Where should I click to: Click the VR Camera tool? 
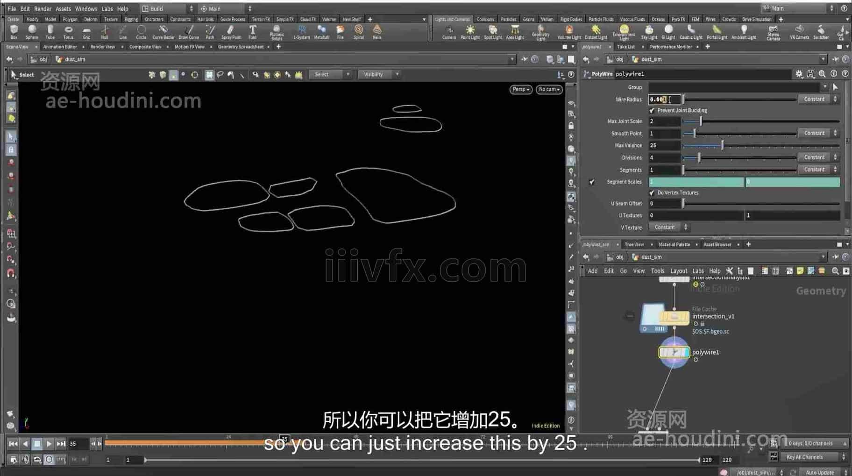(799, 32)
